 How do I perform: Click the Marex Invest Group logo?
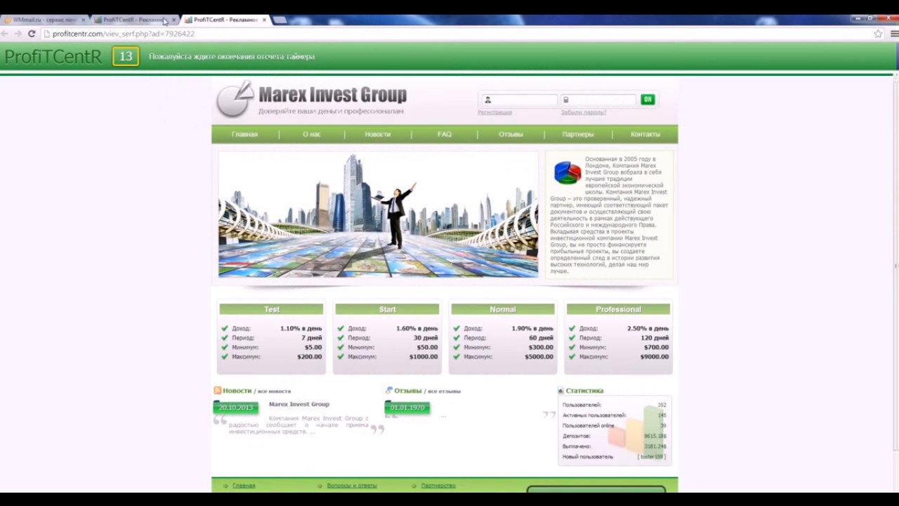[312, 100]
